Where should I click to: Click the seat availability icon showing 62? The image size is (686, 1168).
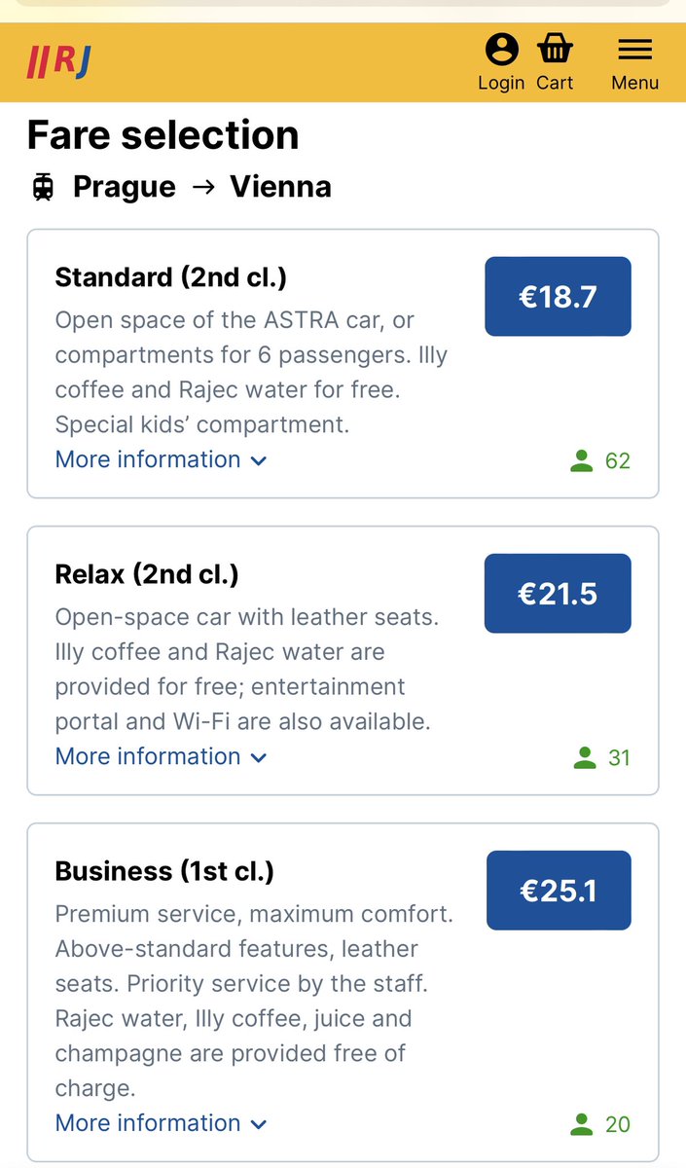pyautogui.click(x=582, y=461)
